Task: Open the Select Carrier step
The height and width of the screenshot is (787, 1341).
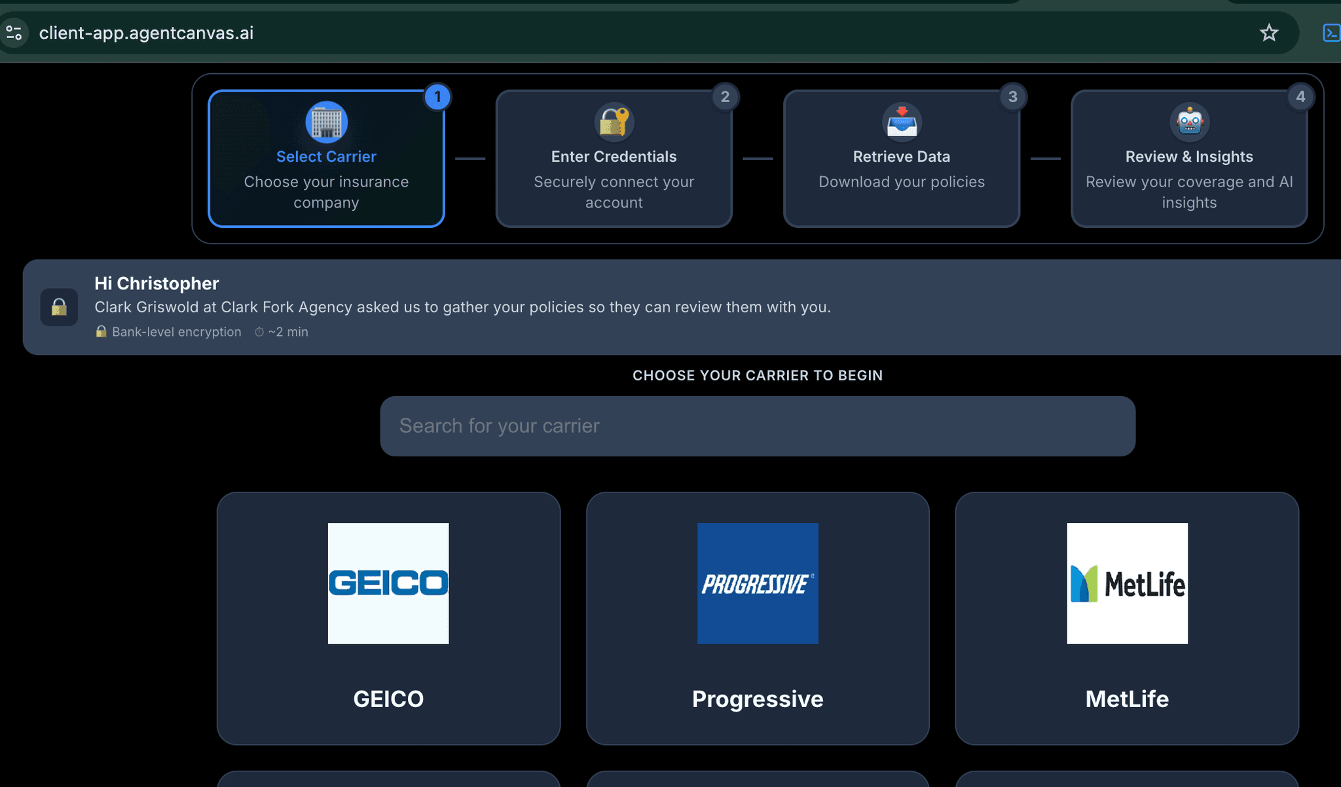Action: coord(326,158)
